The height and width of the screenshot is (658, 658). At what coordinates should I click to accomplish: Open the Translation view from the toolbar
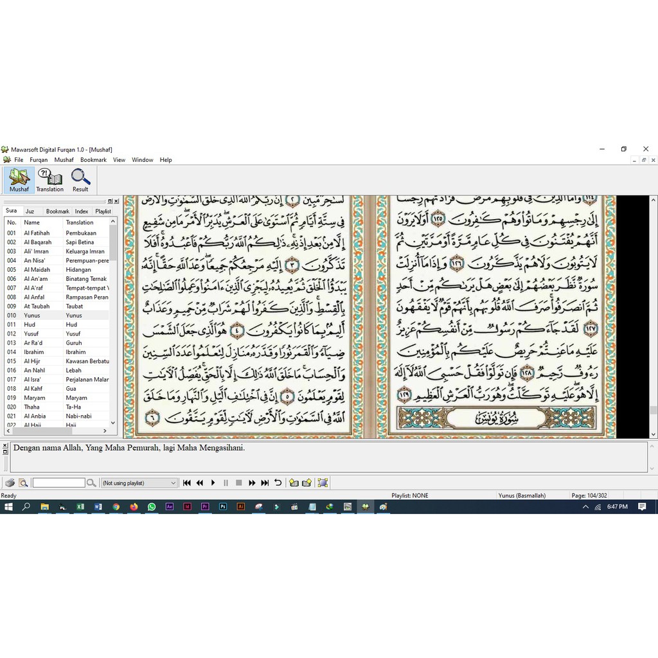(49, 180)
